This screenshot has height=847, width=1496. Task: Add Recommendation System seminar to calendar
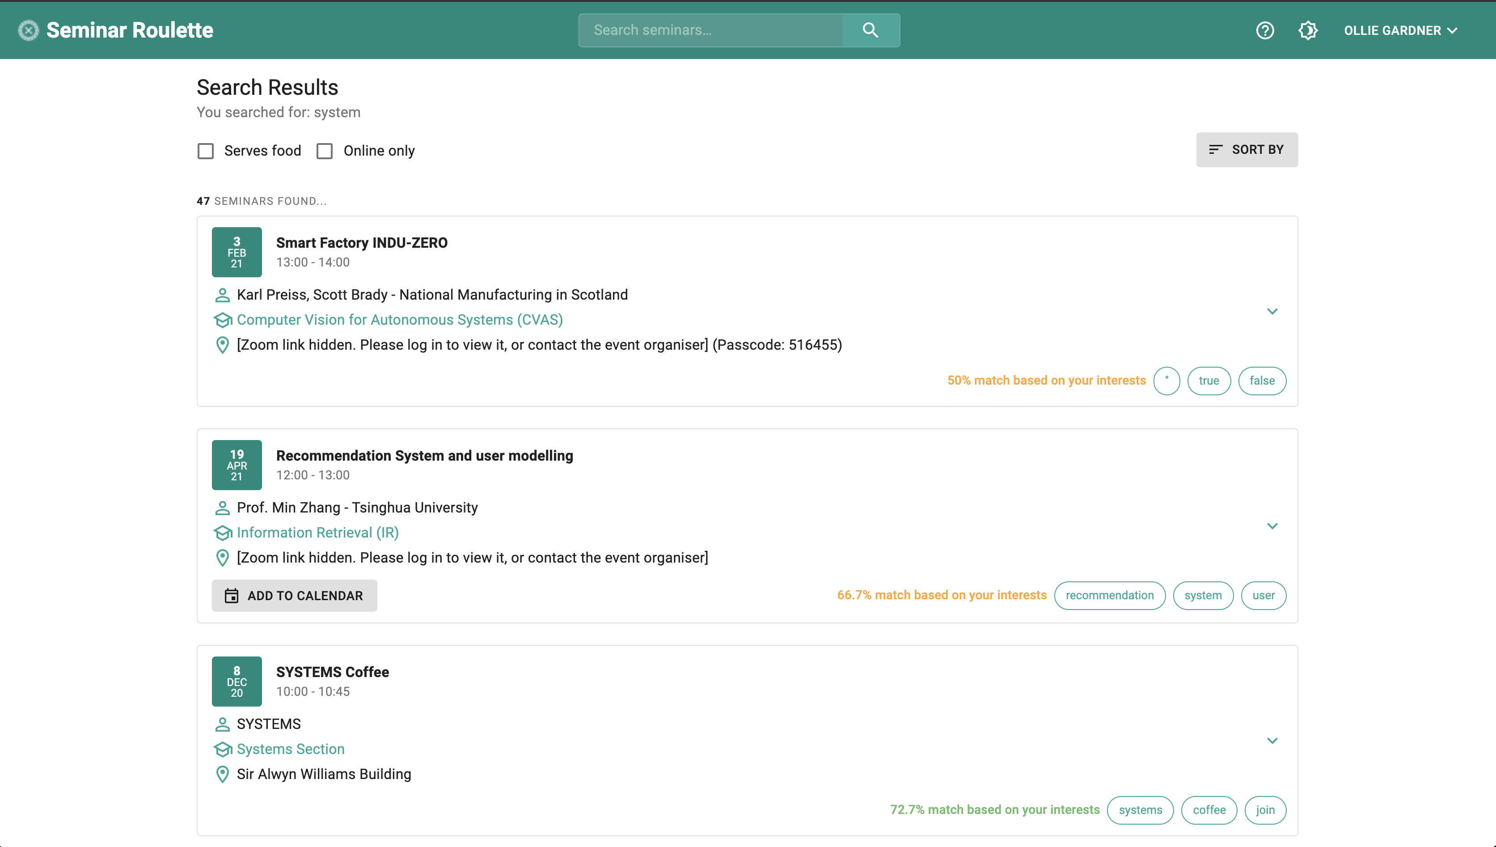294,596
